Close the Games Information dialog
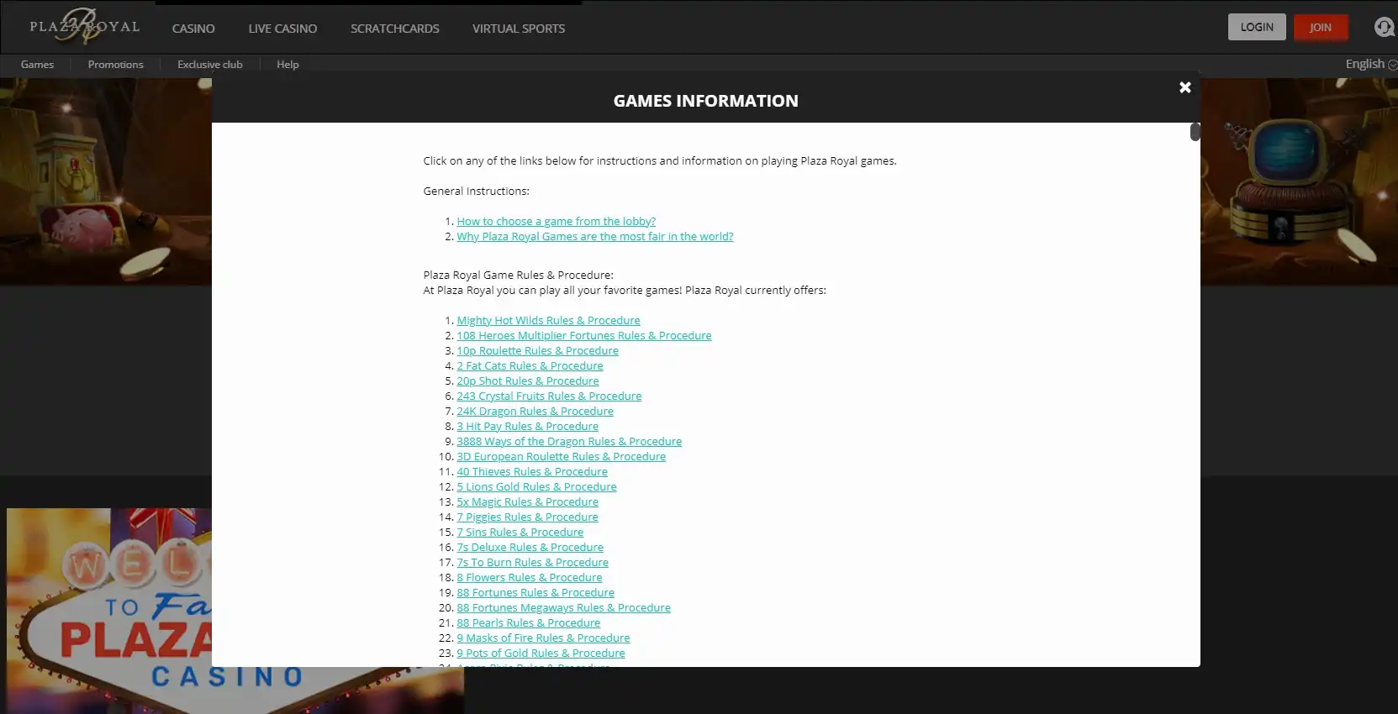Screen dimensions: 1398x714 coord(1184,87)
